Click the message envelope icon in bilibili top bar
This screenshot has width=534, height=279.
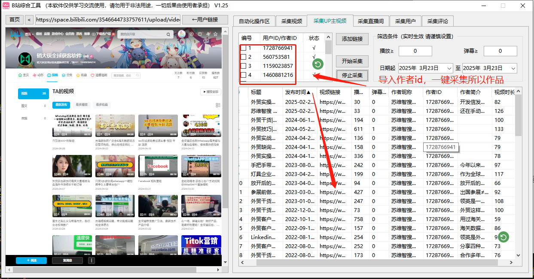coord(200,33)
